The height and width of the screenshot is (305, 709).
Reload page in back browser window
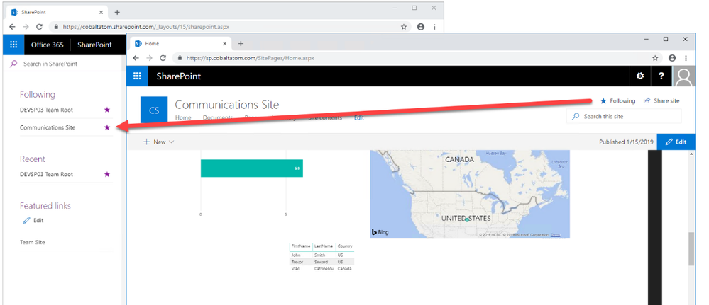39,27
